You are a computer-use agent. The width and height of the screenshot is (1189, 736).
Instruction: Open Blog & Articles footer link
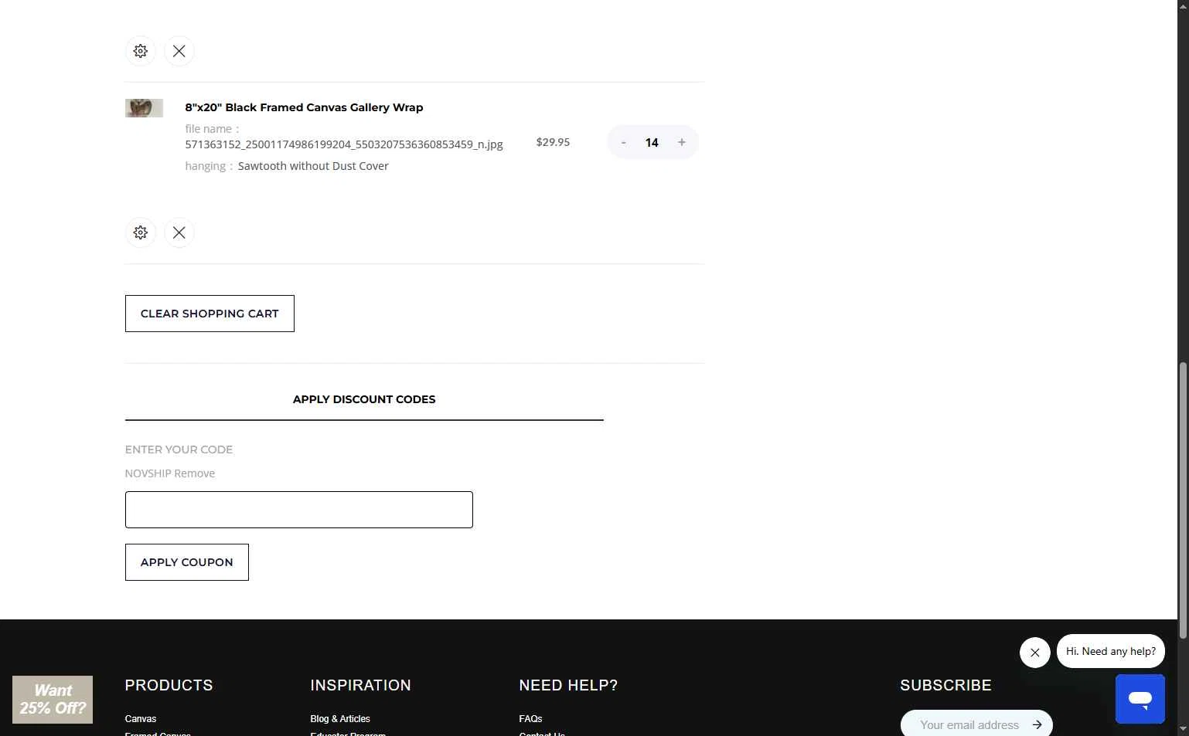340,719
